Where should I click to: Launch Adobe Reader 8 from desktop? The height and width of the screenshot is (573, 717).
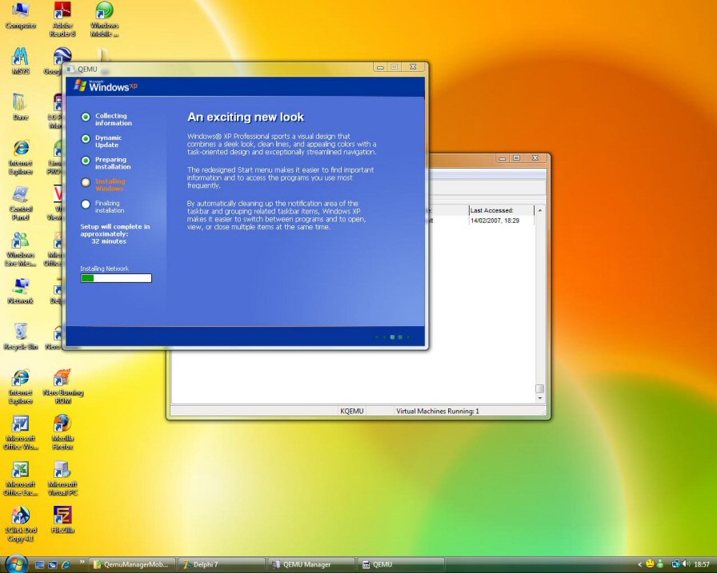[62, 12]
